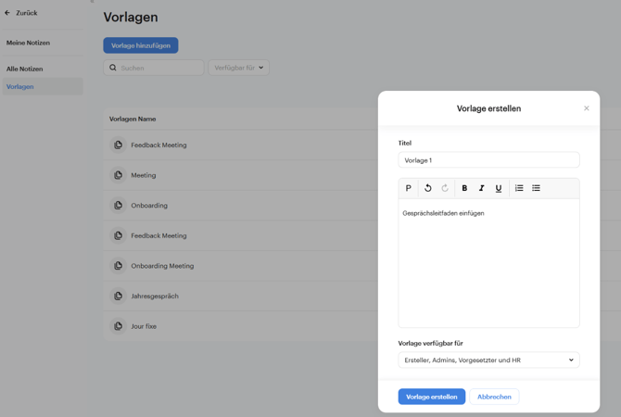This screenshot has height=417, width=621.
Task: Click the undo arrow in editor toolbar
Action: pos(428,188)
